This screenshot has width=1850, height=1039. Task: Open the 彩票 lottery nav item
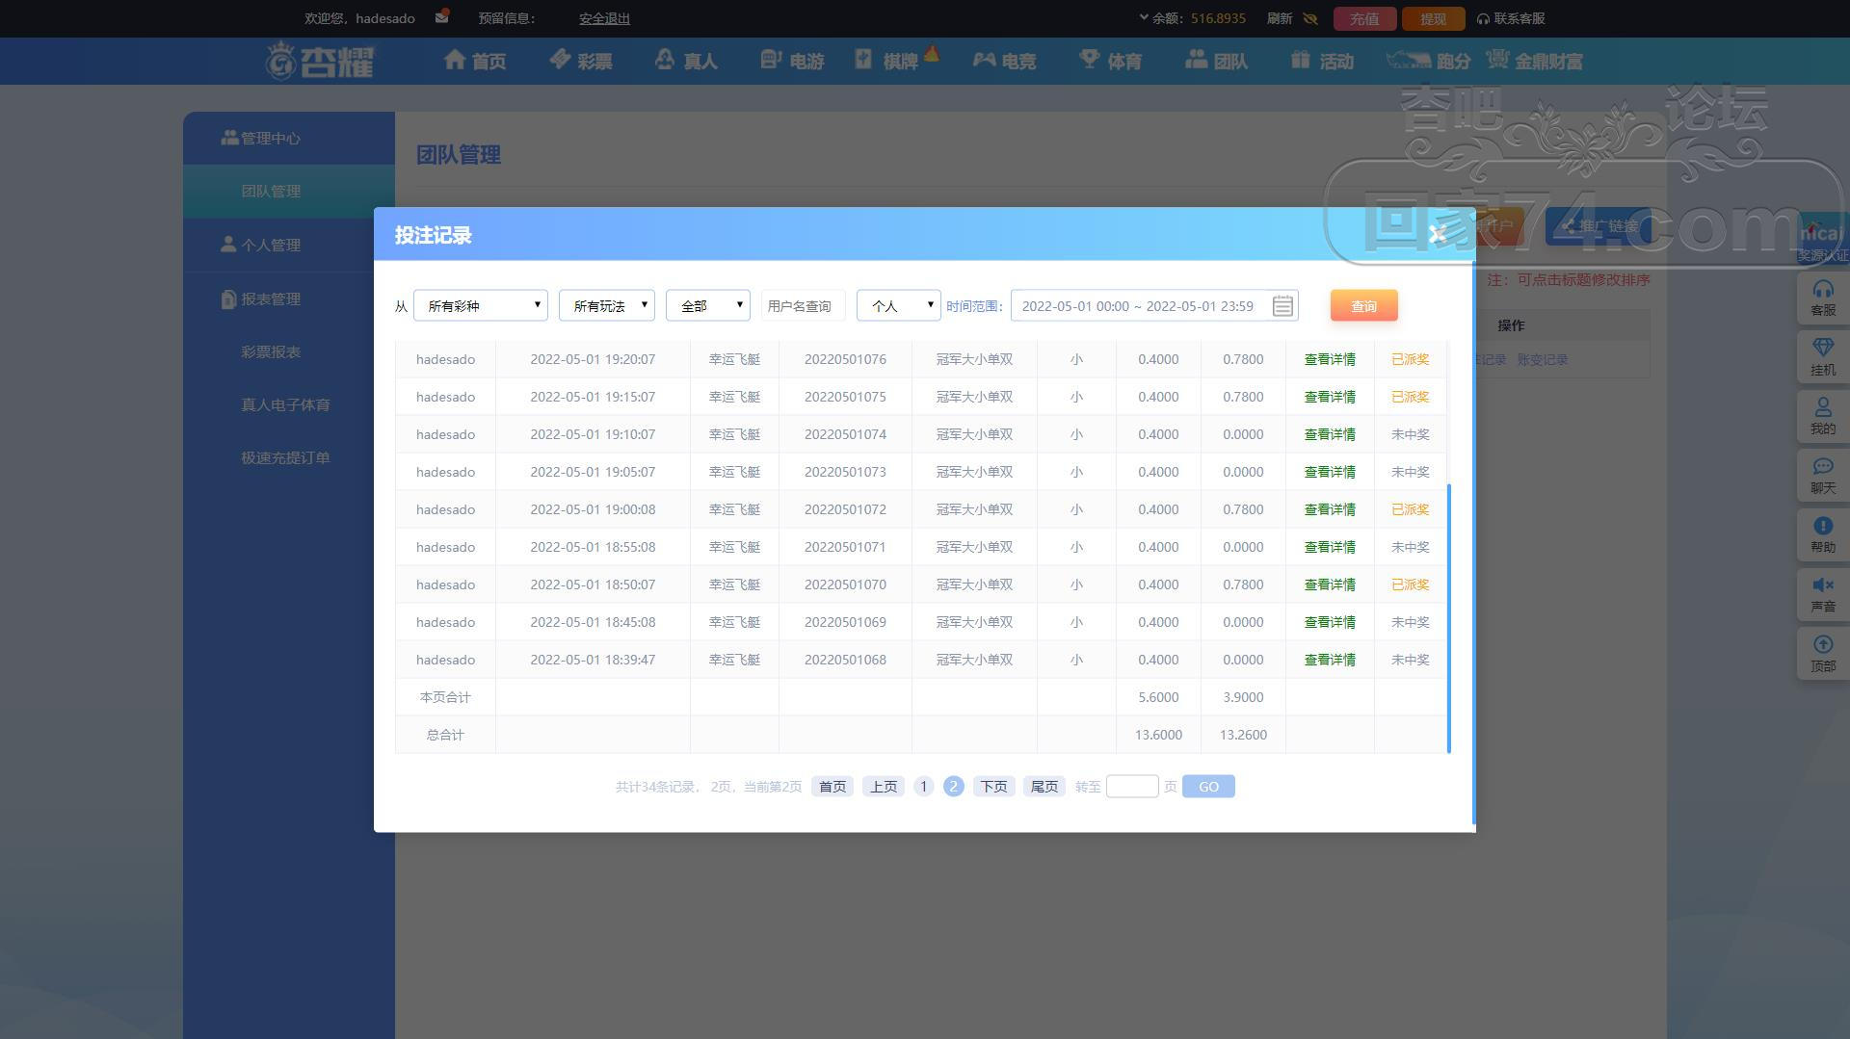580,61
